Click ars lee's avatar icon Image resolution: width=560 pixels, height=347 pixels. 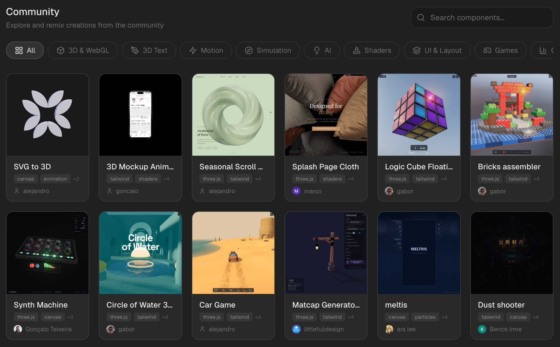389,329
